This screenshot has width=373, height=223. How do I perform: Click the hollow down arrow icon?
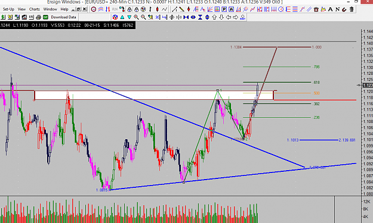pos(221,17)
